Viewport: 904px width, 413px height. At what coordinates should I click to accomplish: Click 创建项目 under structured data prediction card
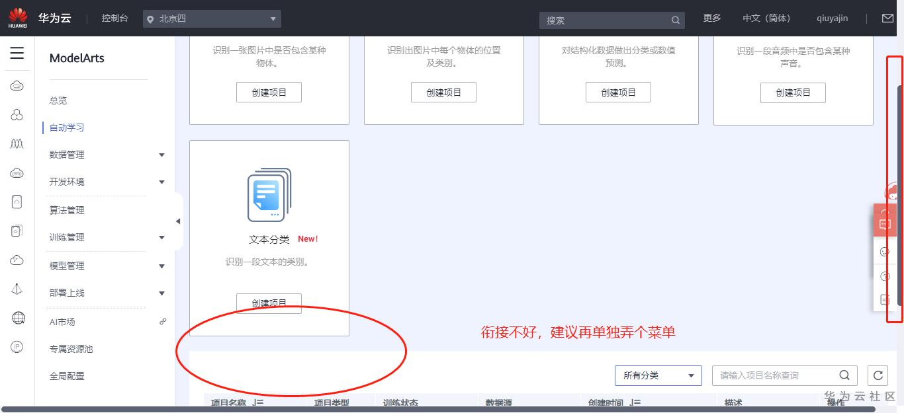pos(618,93)
